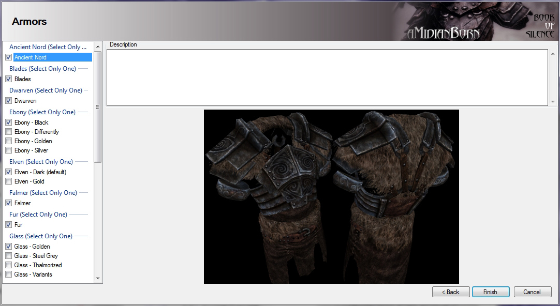Image resolution: width=560 pixels, height=306 pixels.
Task: Toggle the Dwarven armor checkbox
Action: (9, 101)
